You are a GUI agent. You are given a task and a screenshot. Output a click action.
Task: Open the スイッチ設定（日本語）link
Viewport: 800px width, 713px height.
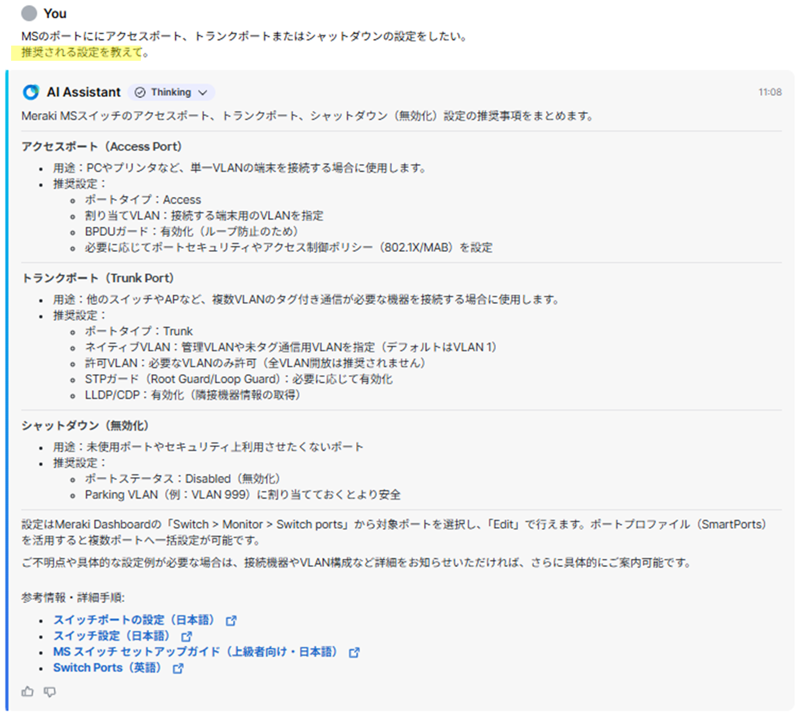pyautogui.click(x=113, y=636)
